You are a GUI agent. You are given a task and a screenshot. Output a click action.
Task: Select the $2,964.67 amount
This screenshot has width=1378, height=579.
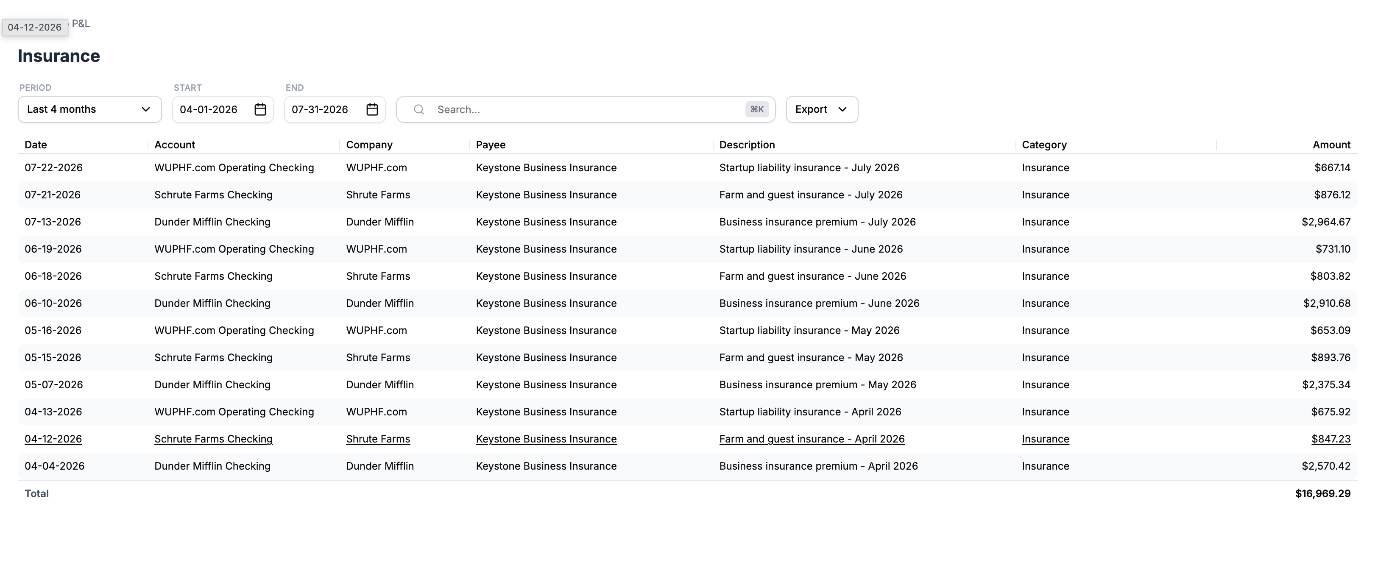[x=1326, y=222]
